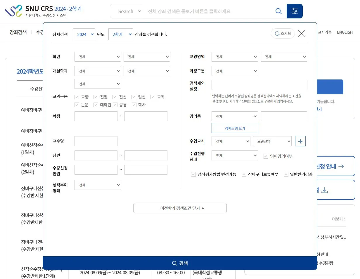Open the 요일선택 day selection dropdown

pyautogui.click(x=272, y=141)
